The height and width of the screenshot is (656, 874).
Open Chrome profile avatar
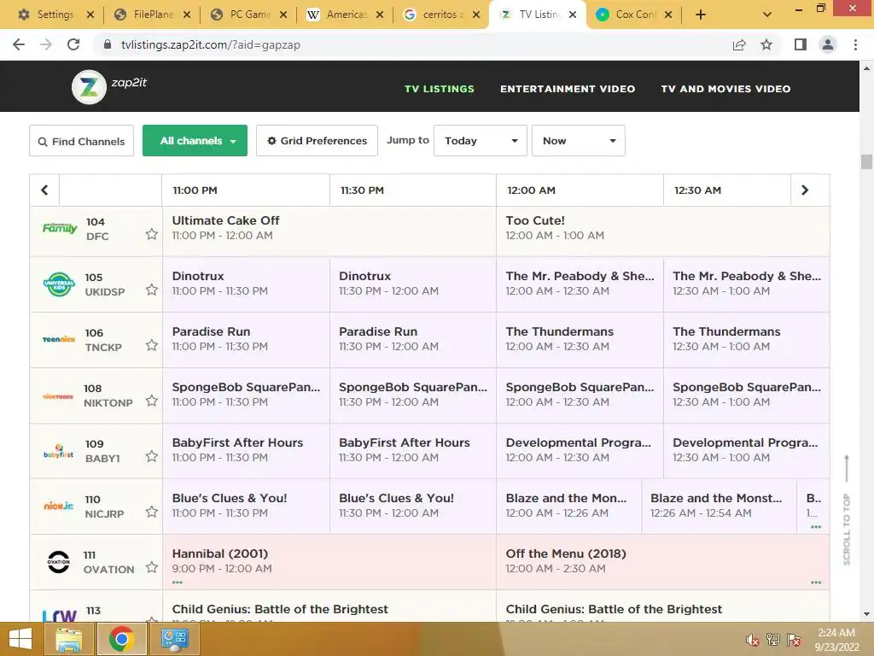tap(828, 44)
